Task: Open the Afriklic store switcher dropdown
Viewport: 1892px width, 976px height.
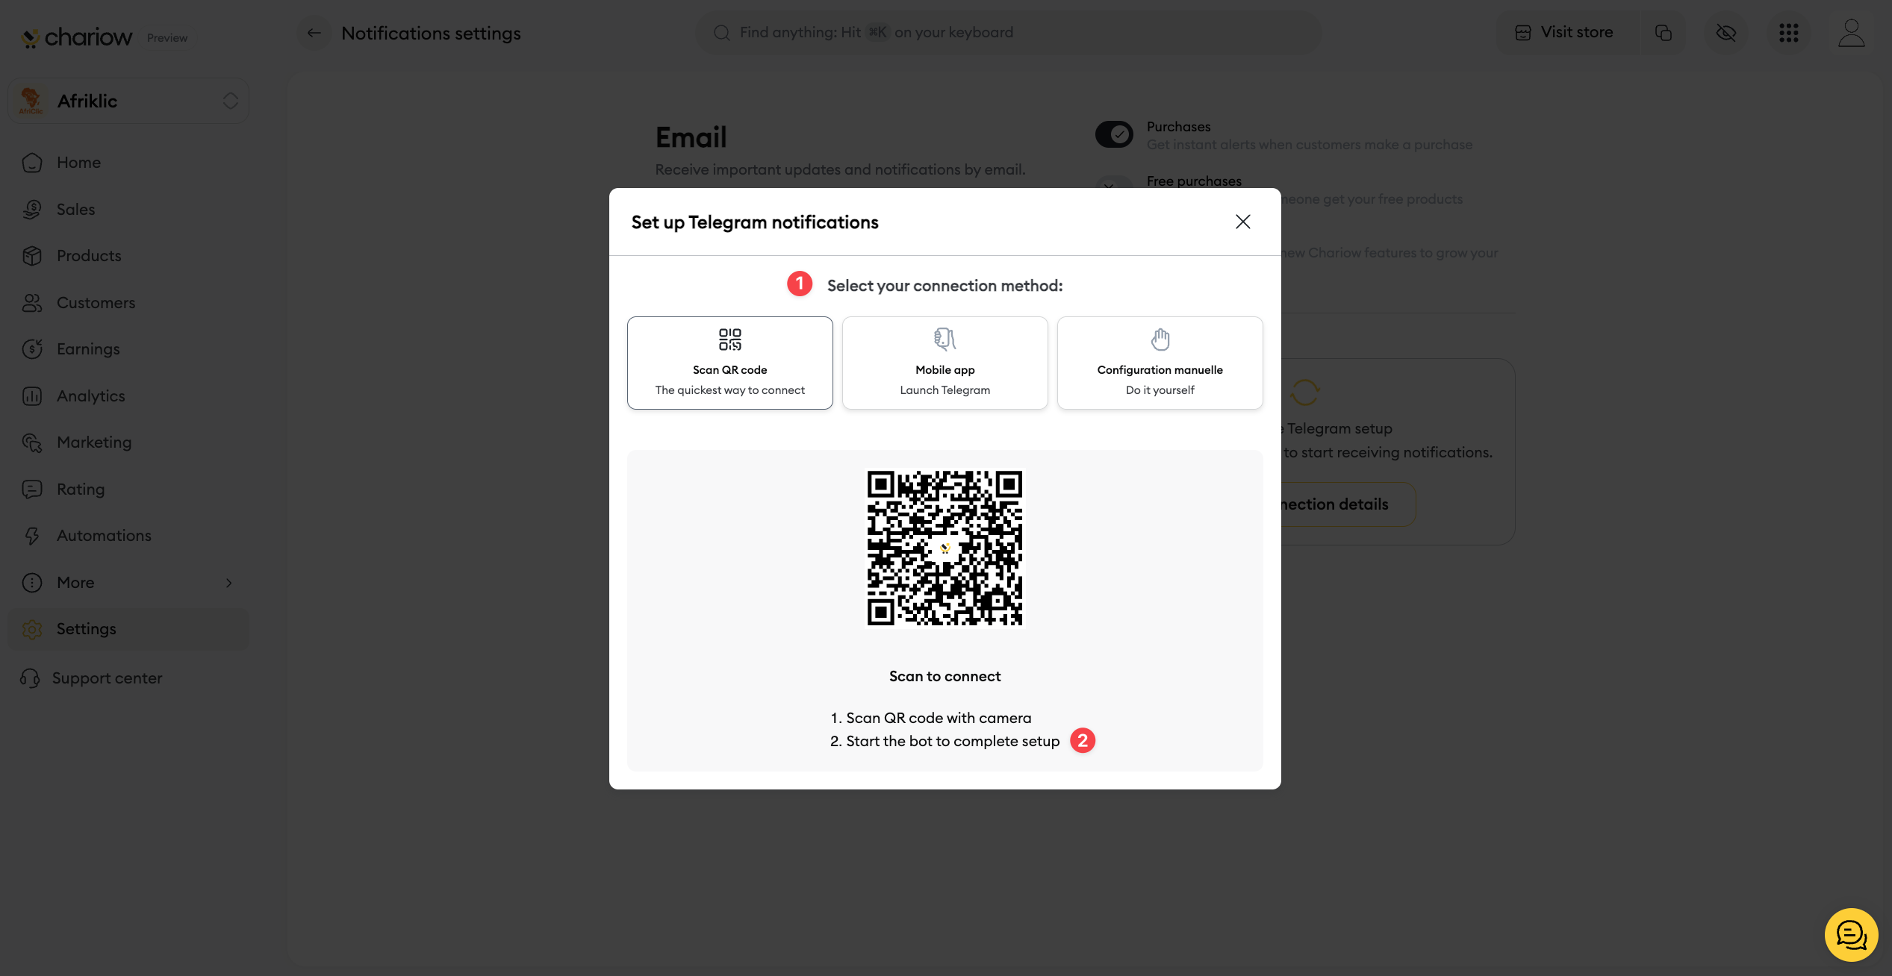Action: tap(128, 101)
